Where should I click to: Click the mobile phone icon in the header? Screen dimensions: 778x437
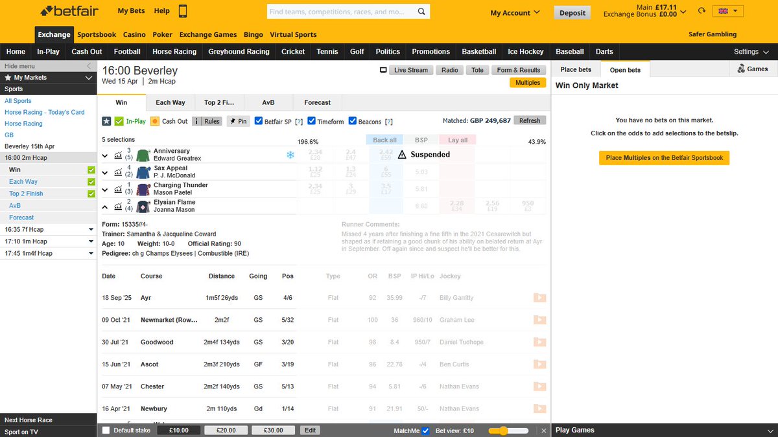pyautogui.click(x=183, y=11)
